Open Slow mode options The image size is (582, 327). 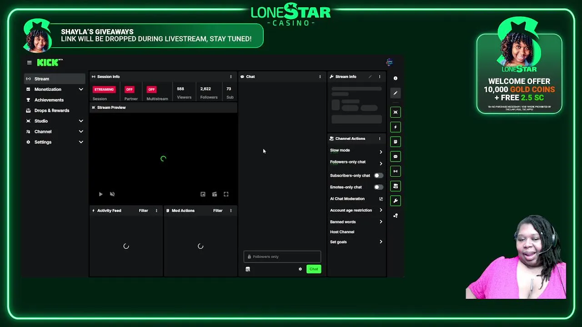356,151
